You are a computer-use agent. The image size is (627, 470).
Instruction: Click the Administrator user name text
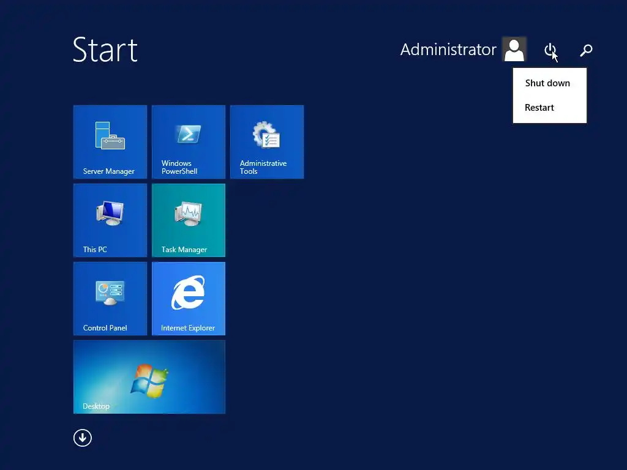pyautogui.click(x=448, y=50)
